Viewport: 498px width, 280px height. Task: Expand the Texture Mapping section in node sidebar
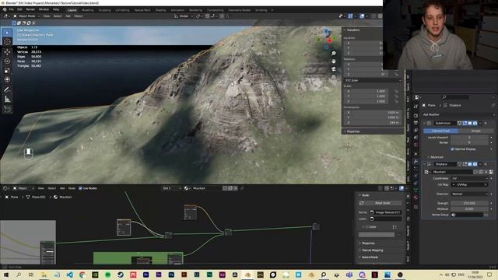pos(372,250)
